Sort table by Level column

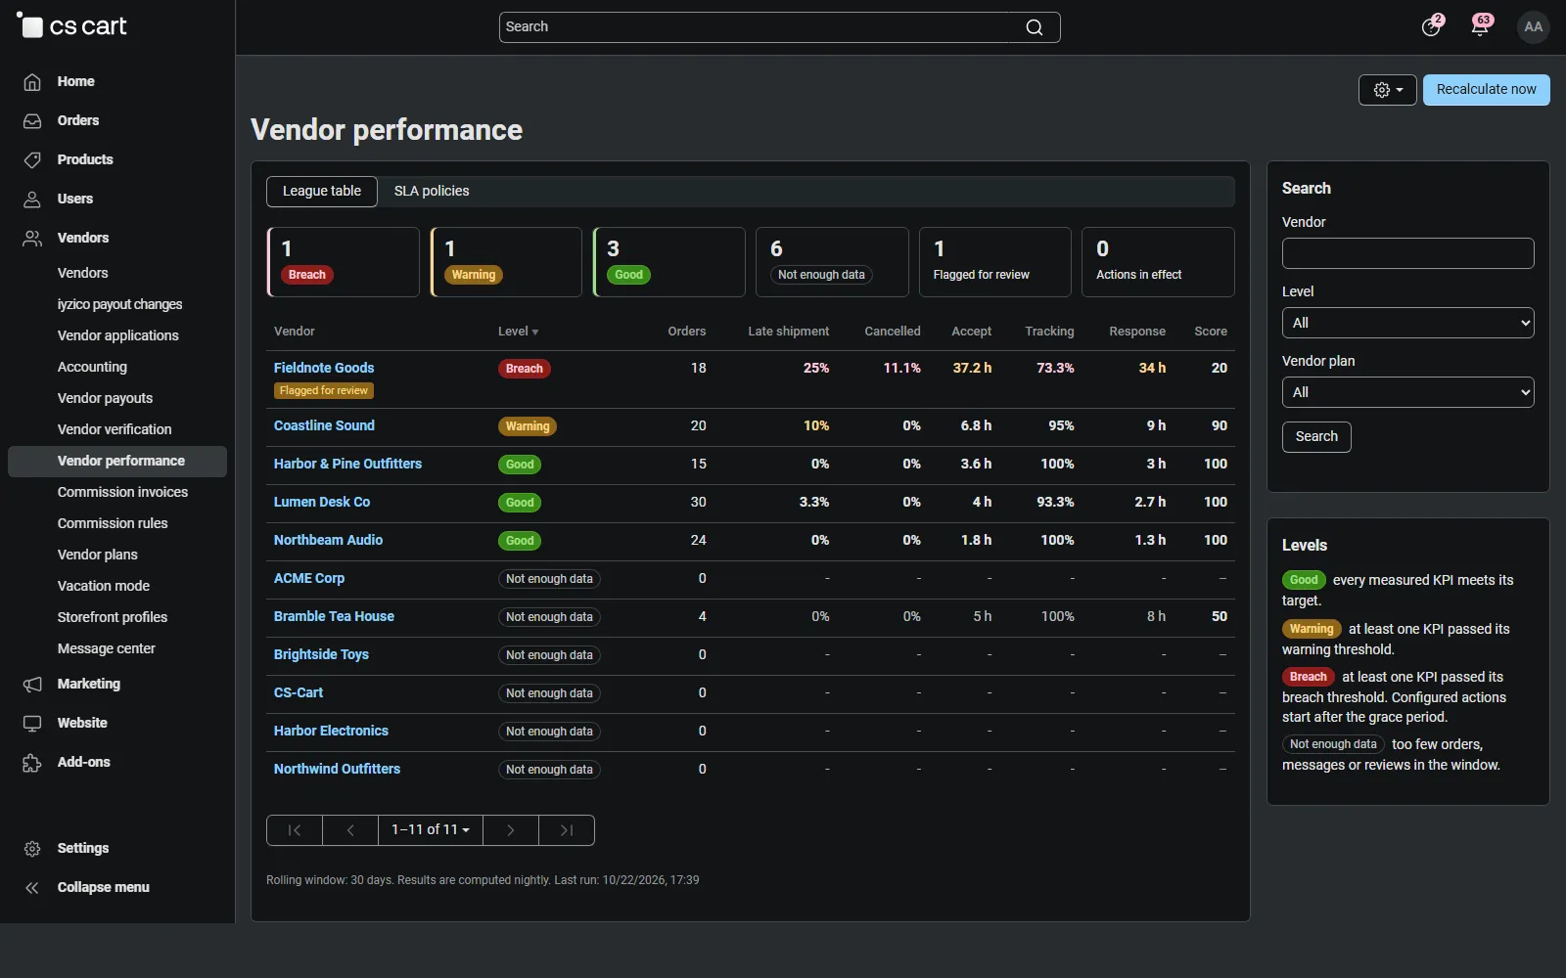coord(518,332)
